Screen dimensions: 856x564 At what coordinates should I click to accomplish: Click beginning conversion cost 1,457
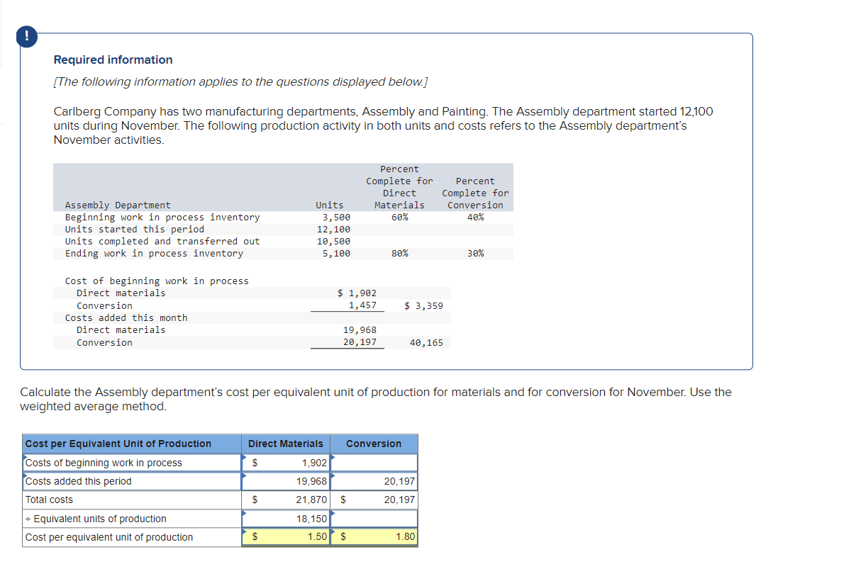click(362, 305)
